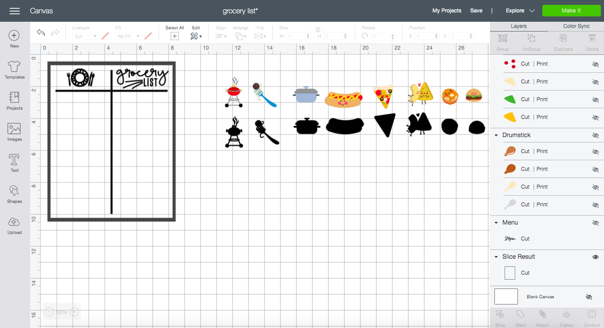
Task: Click the Undo arrow icon
Action: [x=41, y=32]
